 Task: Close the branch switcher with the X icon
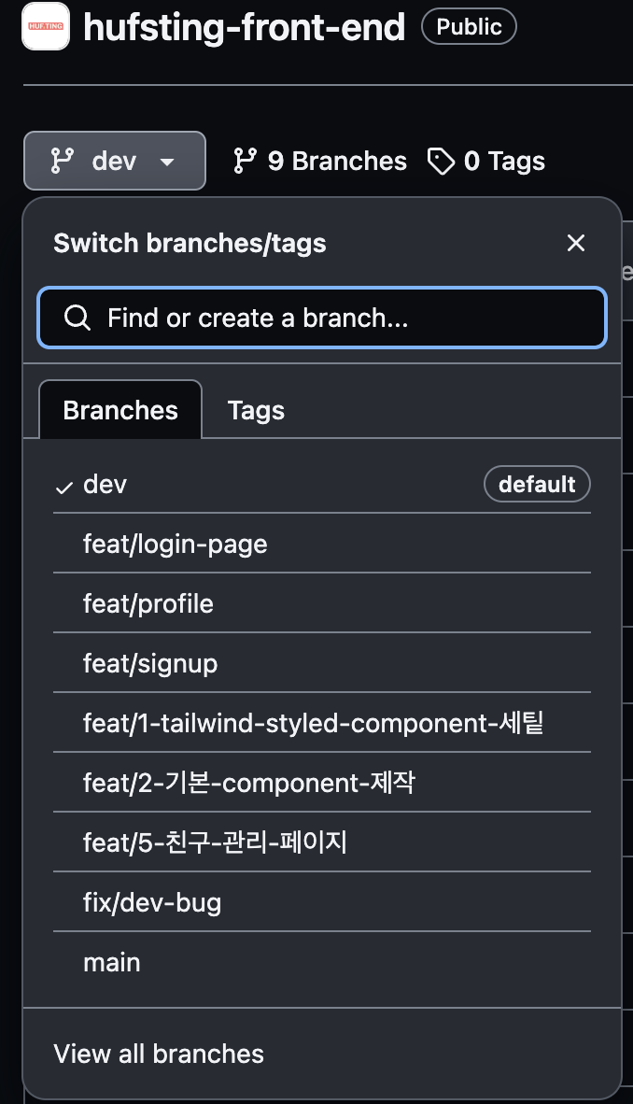click(x=575, y=243)
